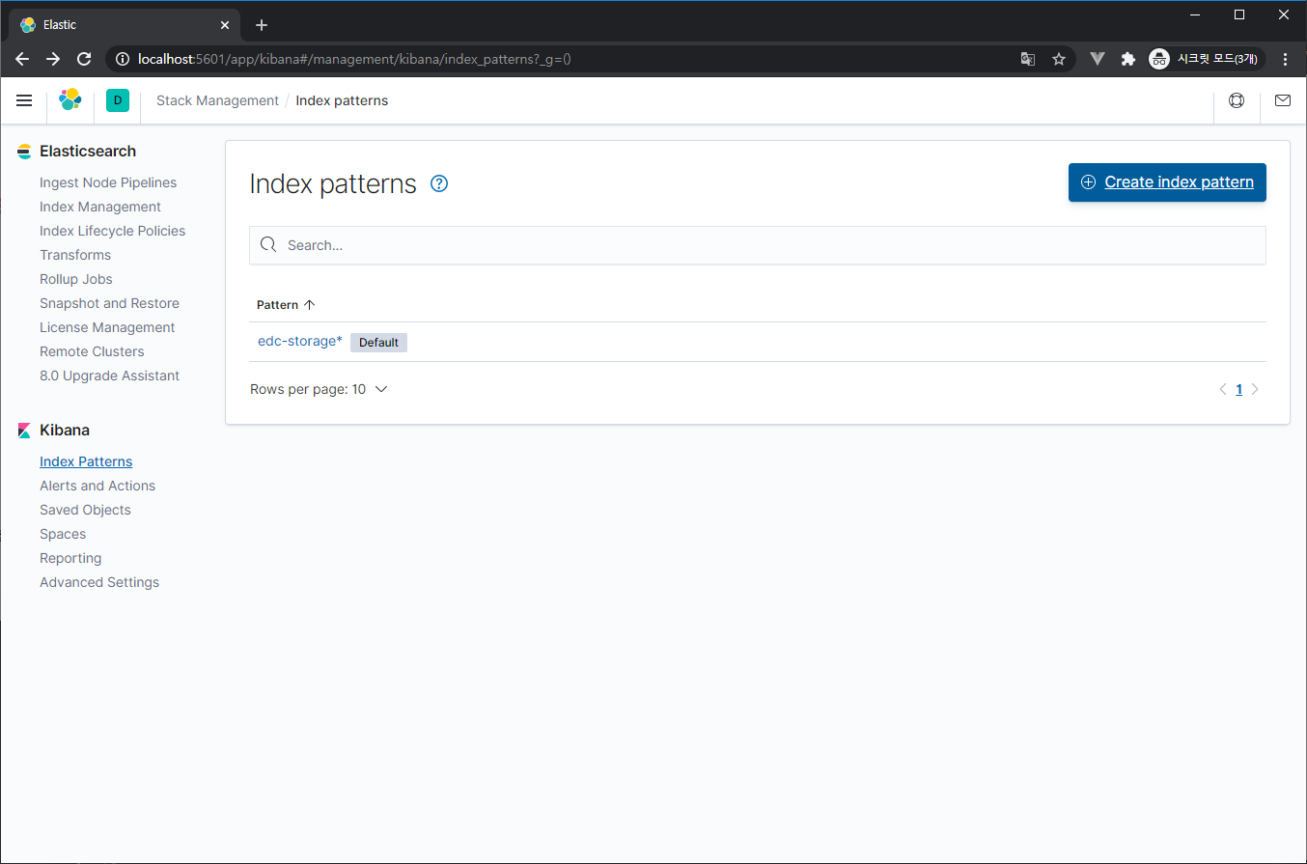
Task: Bookmark this page with the star icon
Action: click(1059, 59)
